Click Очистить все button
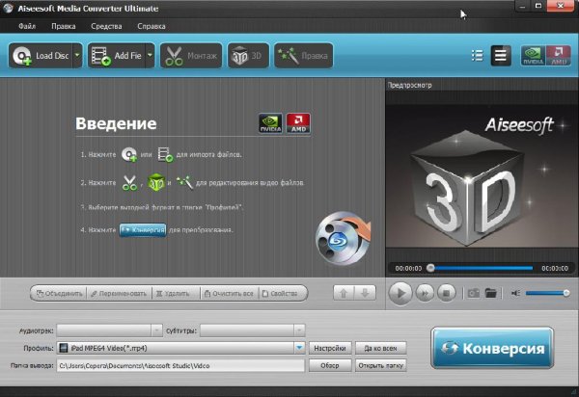 [x=229, y=294]
